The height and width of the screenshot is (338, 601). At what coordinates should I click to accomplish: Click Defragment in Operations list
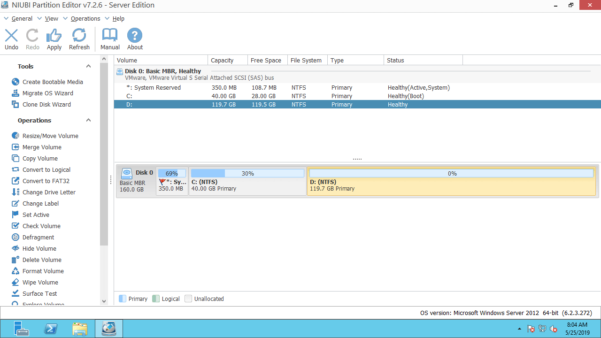point(38,237)
